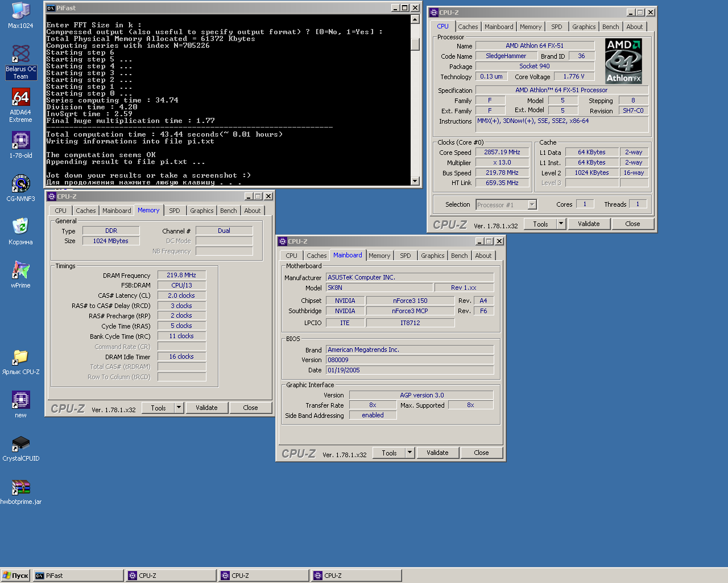Screen dimensions: 728x583
Task: Launch CrystalCPUID desktop icon
Action: pyautogui.click(x=20, y=447)
